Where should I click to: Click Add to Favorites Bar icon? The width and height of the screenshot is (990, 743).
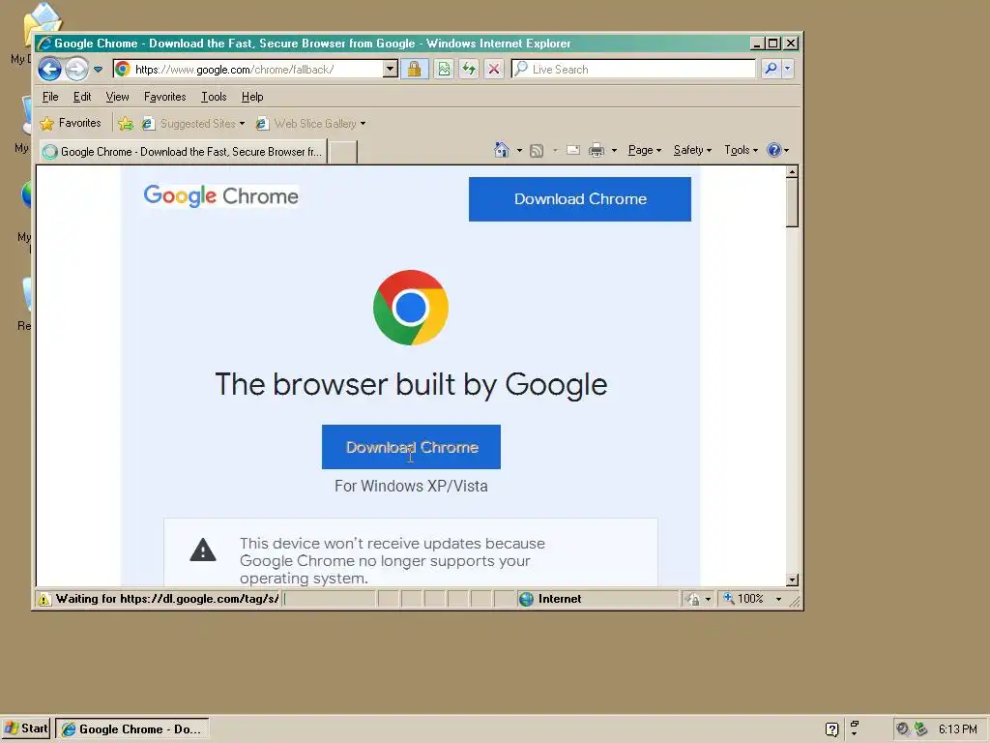click(x=126, y=123)
